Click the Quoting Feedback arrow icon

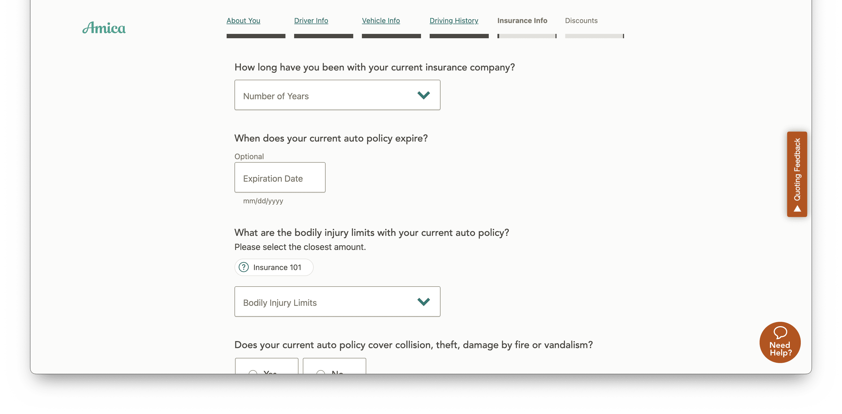[797, 209]
